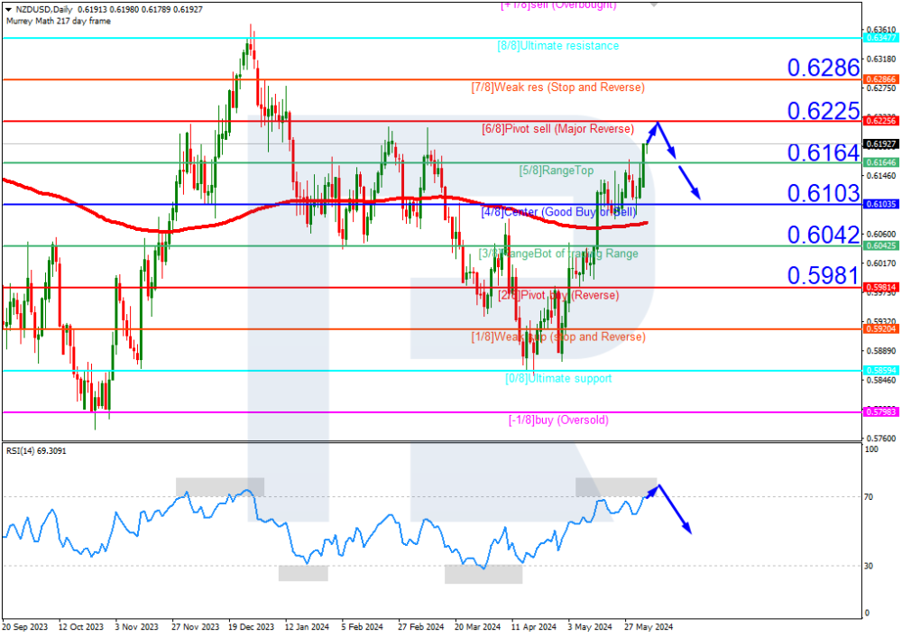
Task: Select the blue downward arrow in RSI panel
Action: [x=676, y=511]
